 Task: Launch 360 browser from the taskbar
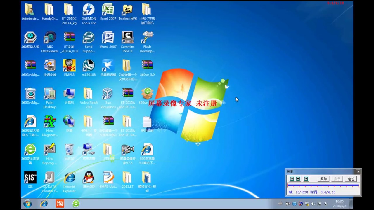[76, 204]
